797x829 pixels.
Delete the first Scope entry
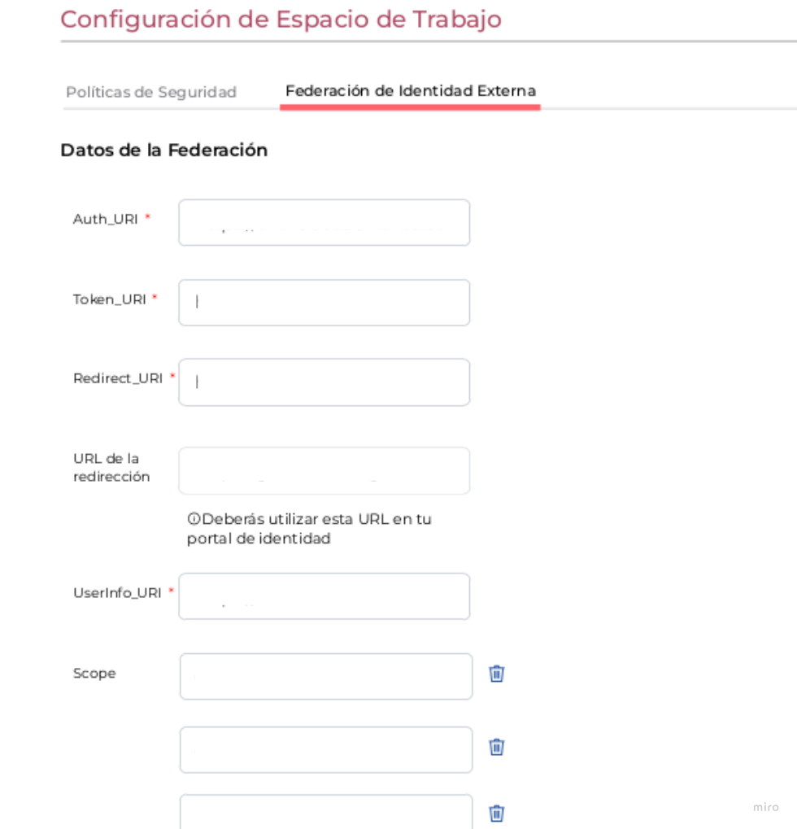497,674
